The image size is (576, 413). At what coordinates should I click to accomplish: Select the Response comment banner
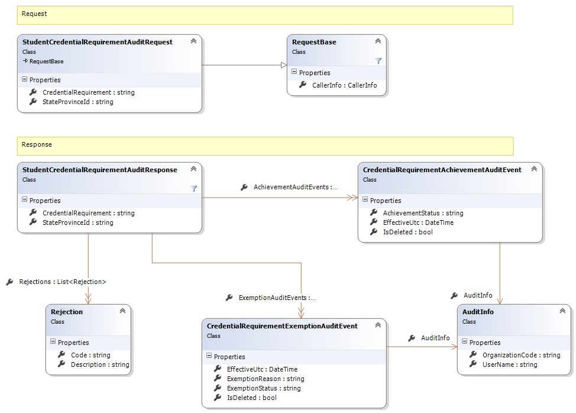tap(265, 146)
